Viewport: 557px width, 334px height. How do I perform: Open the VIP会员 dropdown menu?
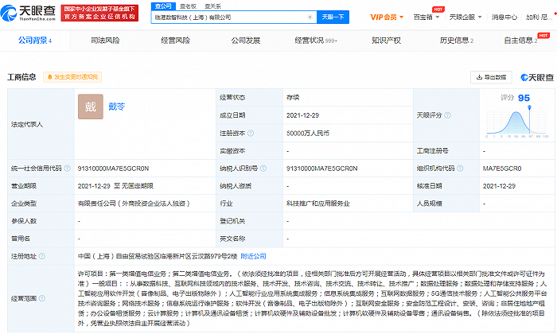click(x=386, y=17)
